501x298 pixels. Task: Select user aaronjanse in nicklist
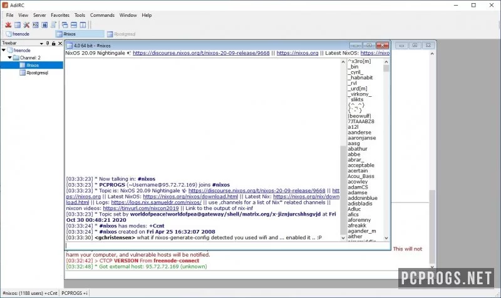[362, 138]
